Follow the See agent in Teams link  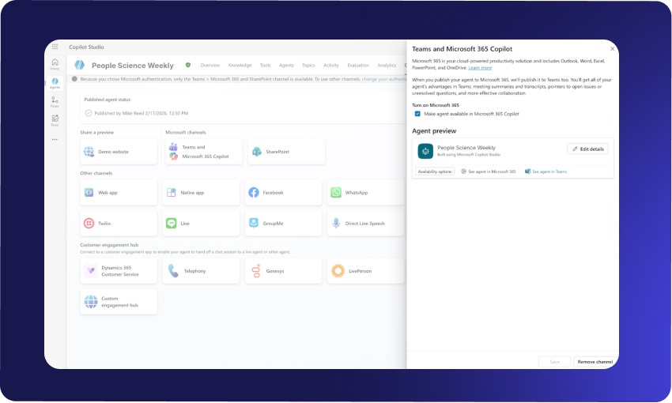pyautogui.click(x=549, y=171)
